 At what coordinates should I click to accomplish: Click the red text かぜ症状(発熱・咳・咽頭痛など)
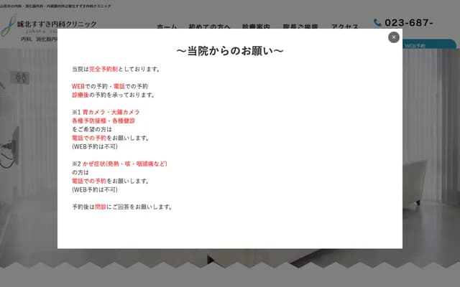coord(124,164)
